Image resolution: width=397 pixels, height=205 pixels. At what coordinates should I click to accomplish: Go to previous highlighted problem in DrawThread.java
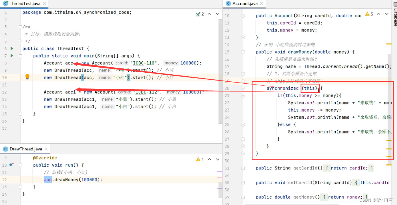(210, 159)
